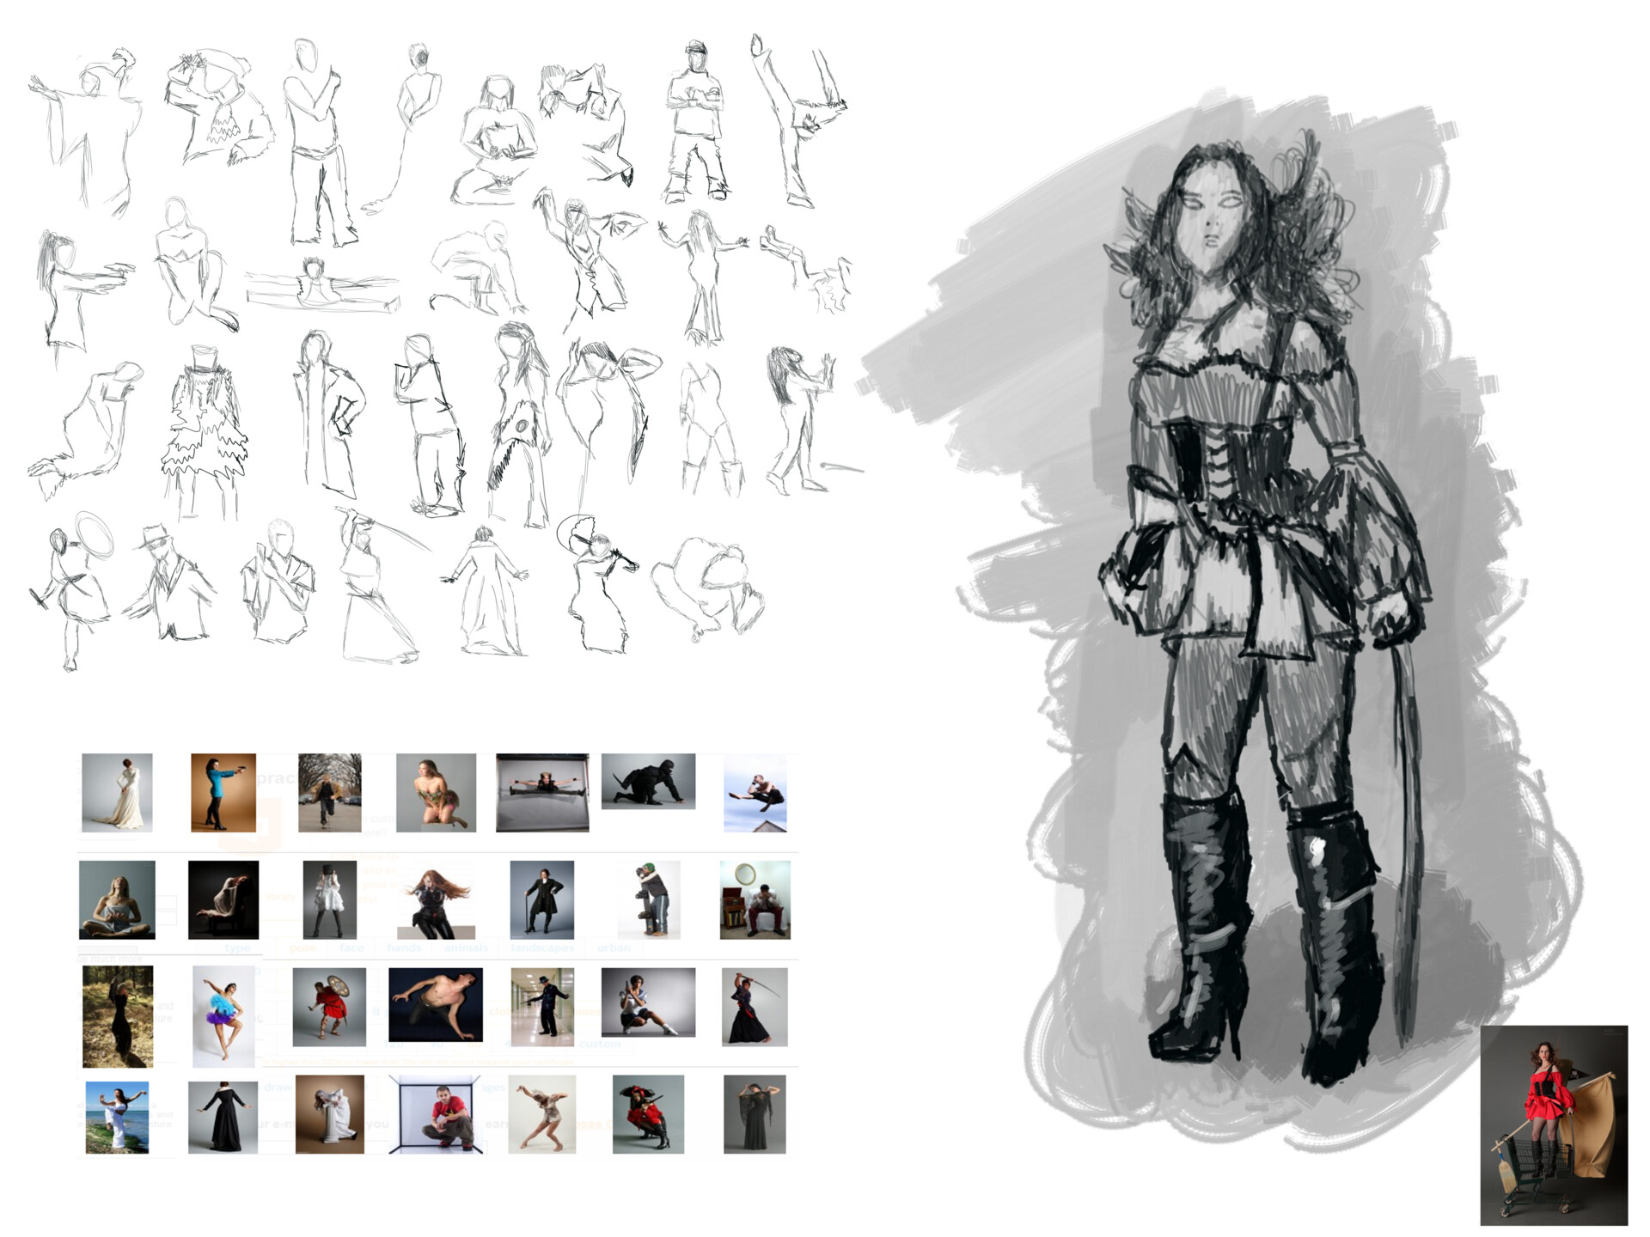Select the "type" tab
The width and height of the screenshot is (1650, 1237).
[237, 948]
